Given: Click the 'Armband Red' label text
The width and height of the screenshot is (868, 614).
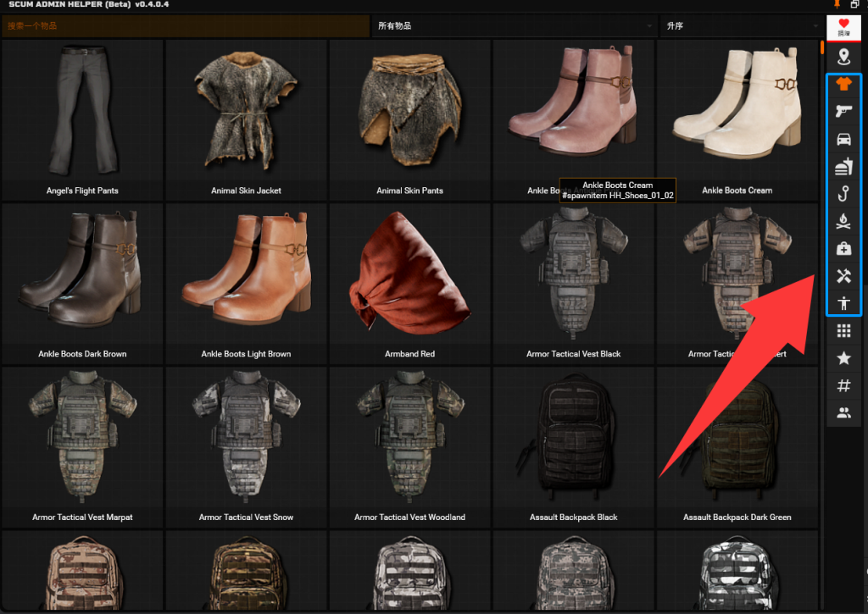Looking at the screenshot, I should pyautogui.click(x=409, y=353).
